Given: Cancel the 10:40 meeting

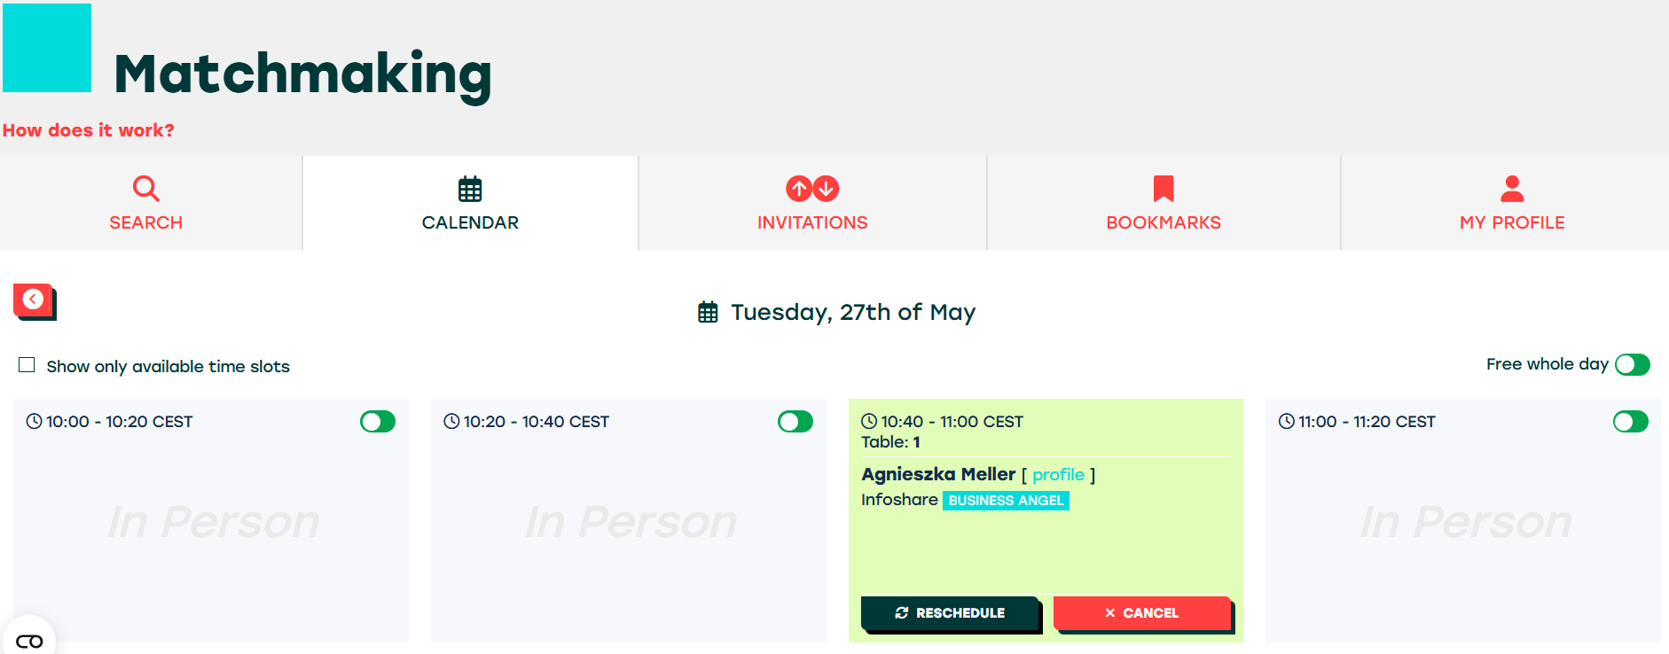Looking at the screenshot, I should tap(1142, 613).
